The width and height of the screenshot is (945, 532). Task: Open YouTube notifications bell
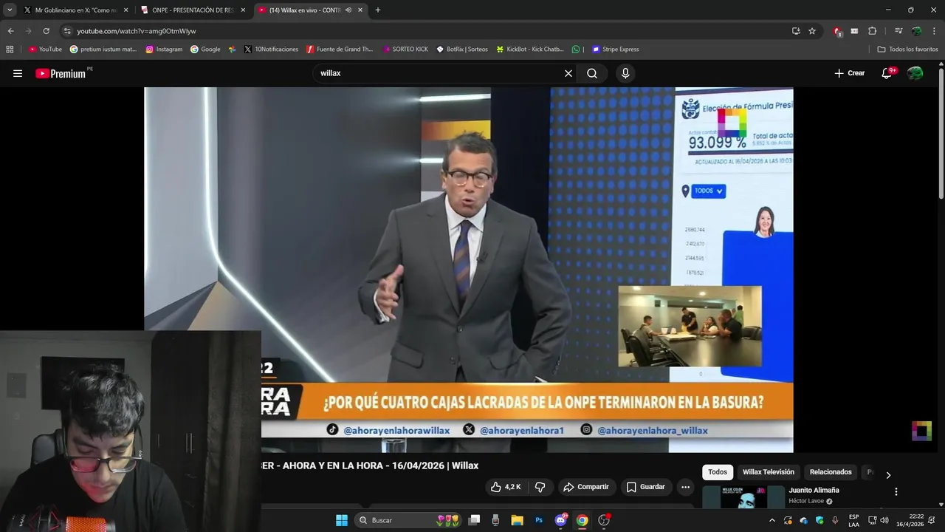coord(888,73)
